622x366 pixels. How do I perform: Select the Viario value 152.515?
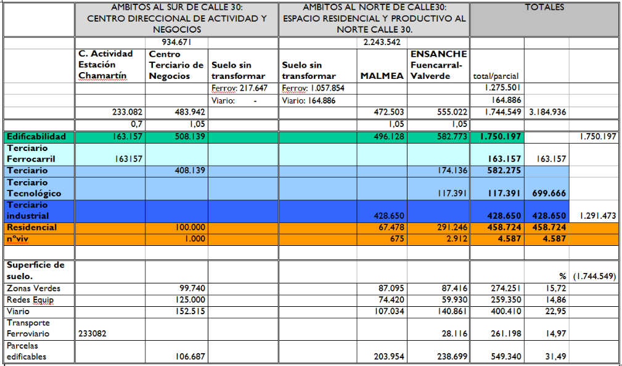coord(190,312)
